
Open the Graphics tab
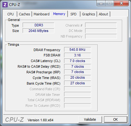pyautogui.click(x=89, y=14)
